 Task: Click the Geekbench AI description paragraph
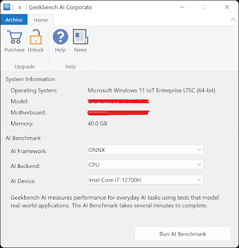click(x=115, y=201)
